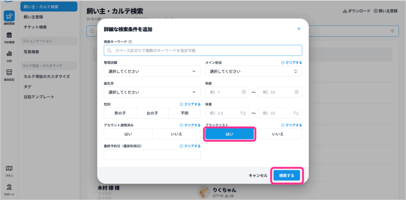406x200 pixels.
Task: Open カルテ項目のカスタマイズ menu item
Action: (46, 76)
